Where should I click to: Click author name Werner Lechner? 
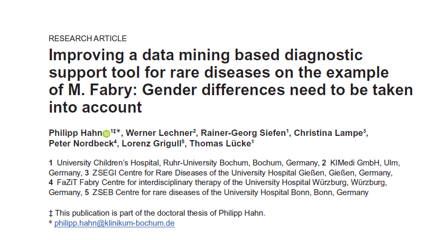pos(159,133)
